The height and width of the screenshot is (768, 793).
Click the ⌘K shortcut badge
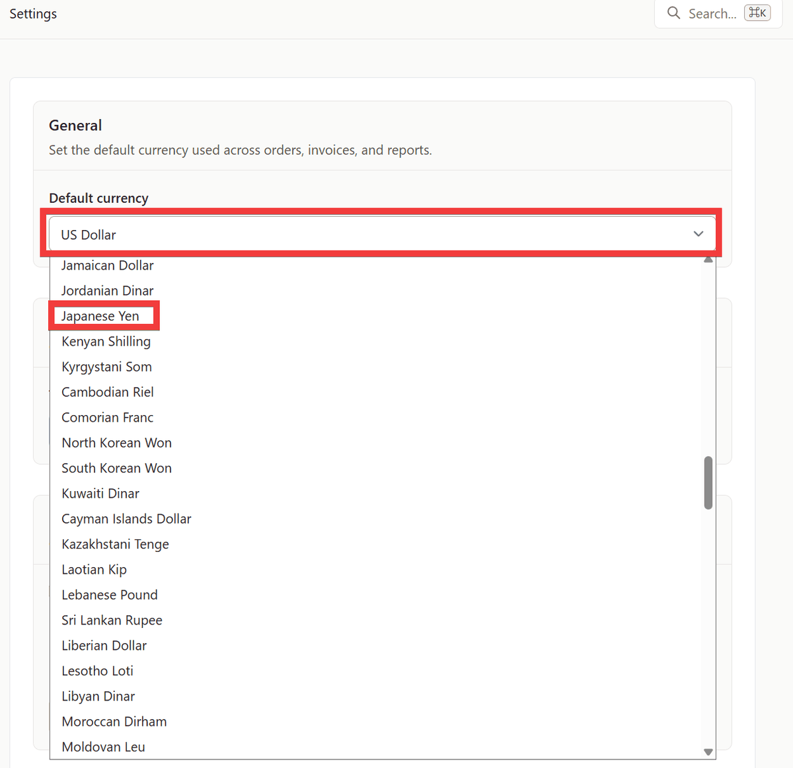757,13
